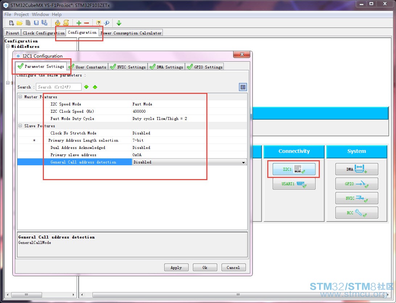Switch to the Pinout tab
The width and height of the screenshot is (396, 303).
12,33
